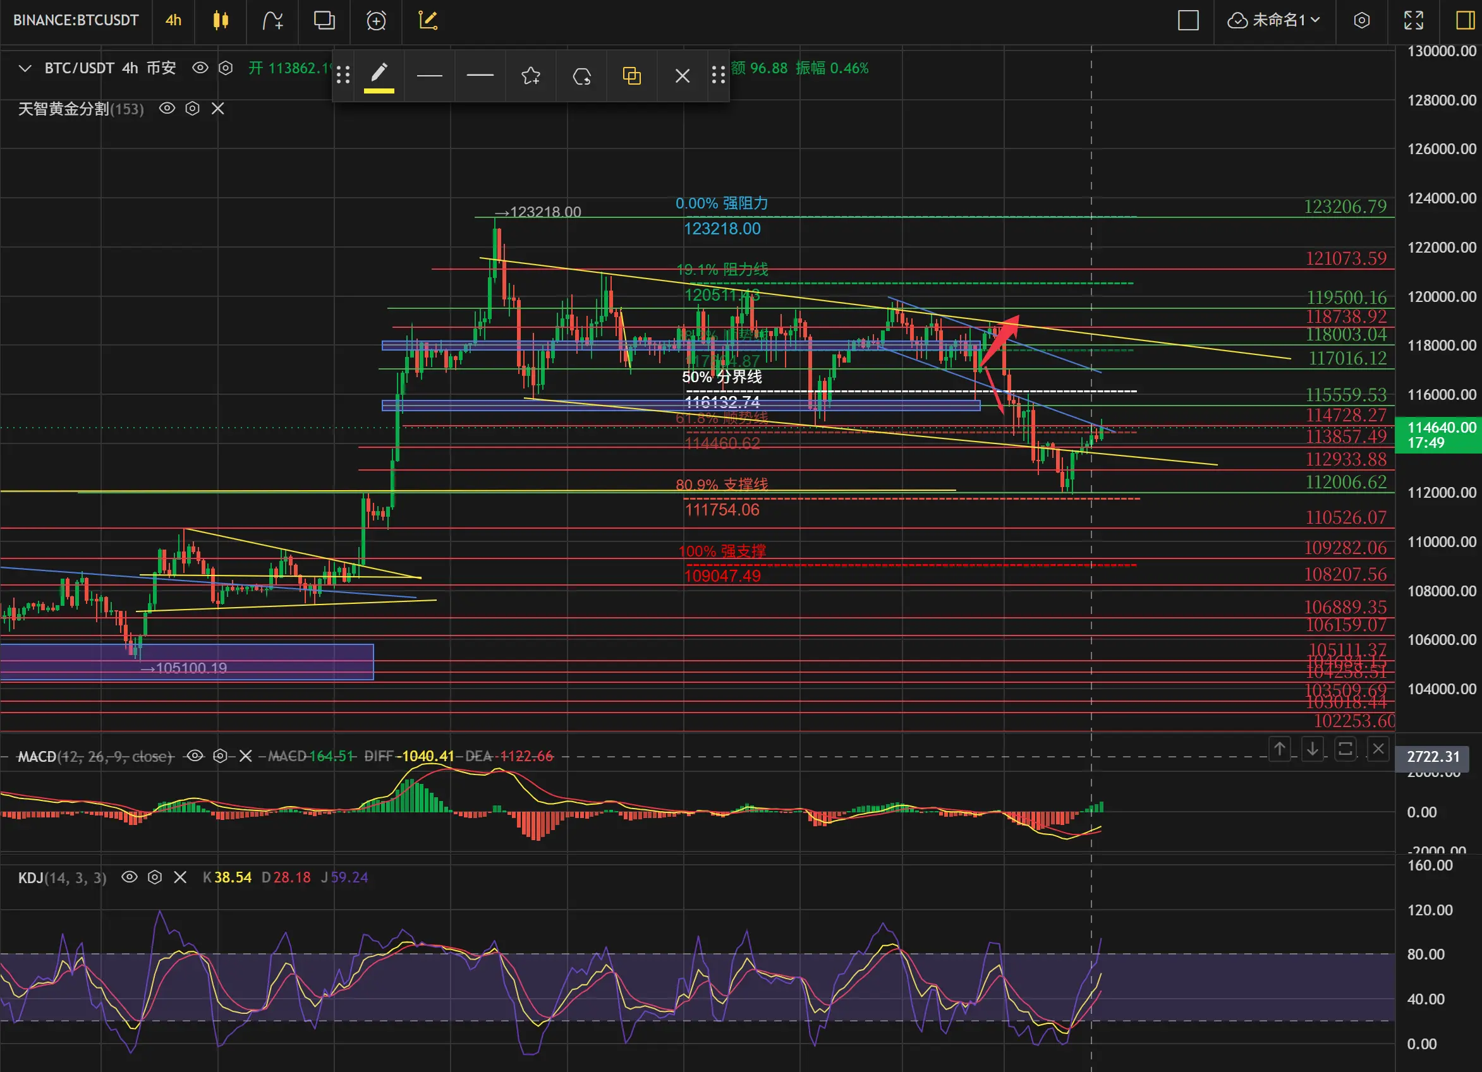Open the line style option
The image size is (1482, 1072).
click(480, 76)
